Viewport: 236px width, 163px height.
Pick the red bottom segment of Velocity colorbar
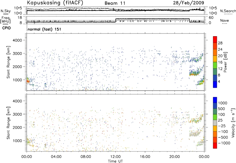point(215,146)
